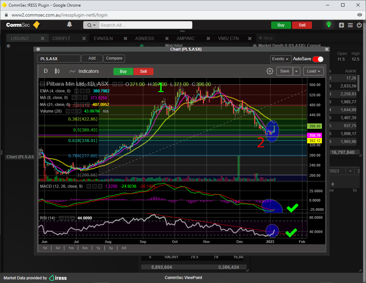Remove the RSI (14) indicator
366x283 pixels.
point(73,218)
